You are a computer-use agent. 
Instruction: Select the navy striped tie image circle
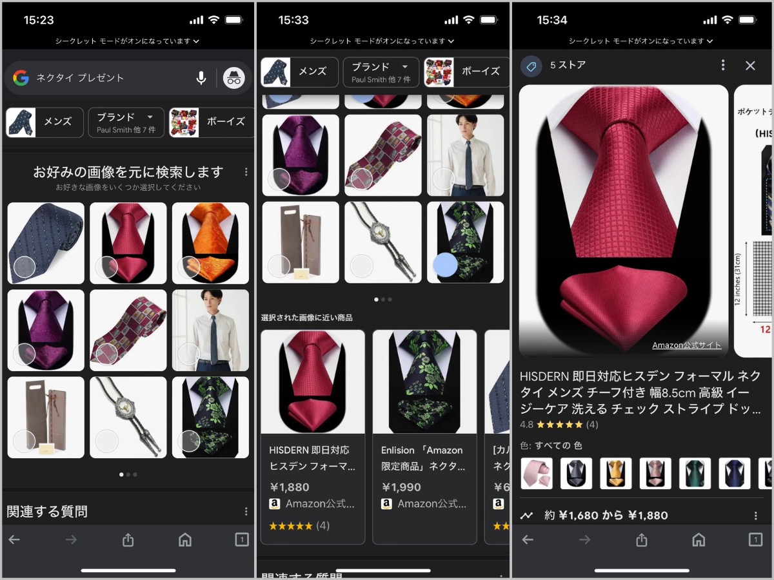point(25,267)
